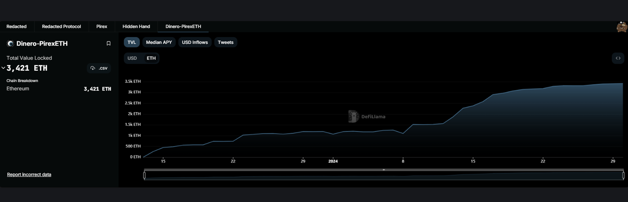Click the Dinero-PirexETH logo icon

pyautogui.click(x=10, y=44)
